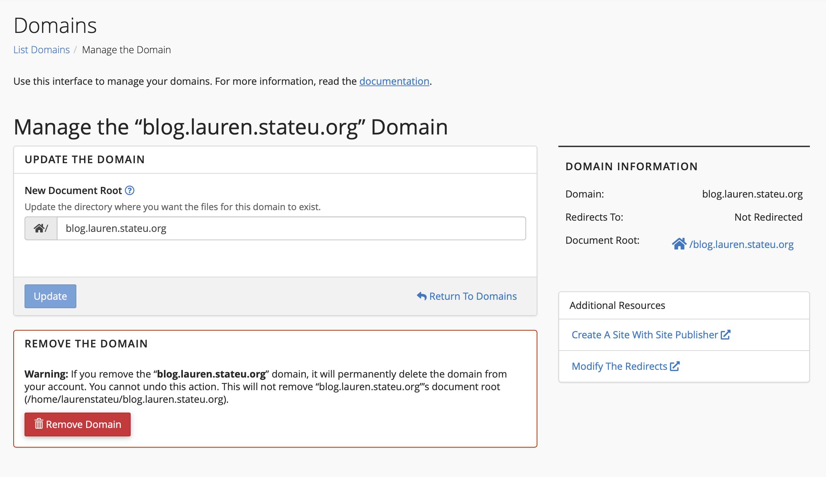Click the blog.lauren.stateu.org value next to Domain:
The height and width of the screenshot is (477, 826).
point(752,194)
